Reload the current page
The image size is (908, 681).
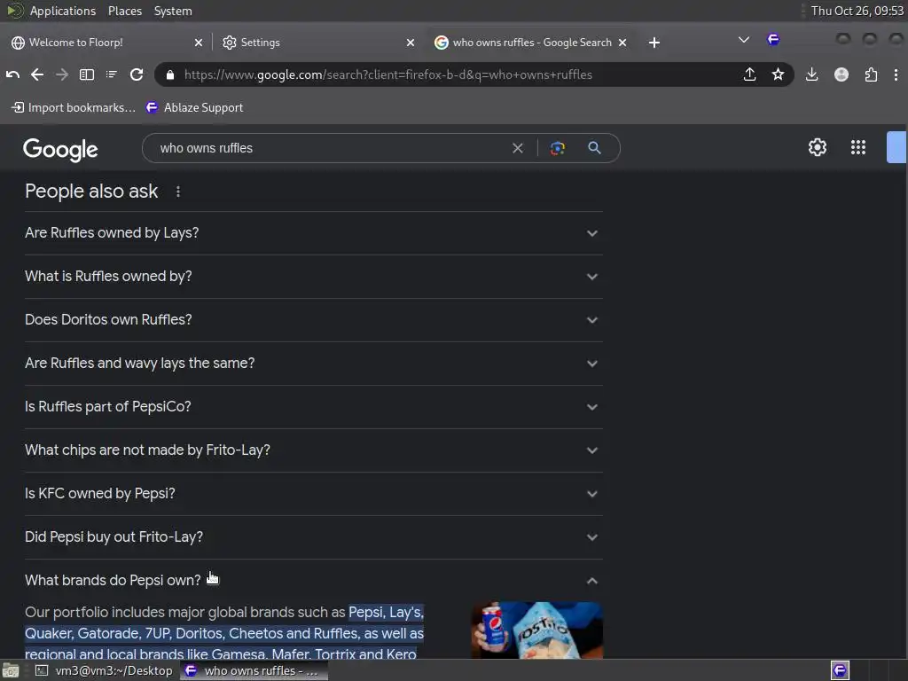137,74
